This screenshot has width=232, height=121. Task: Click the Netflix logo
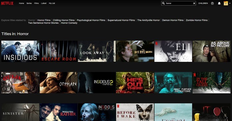(x=7, y=3)
